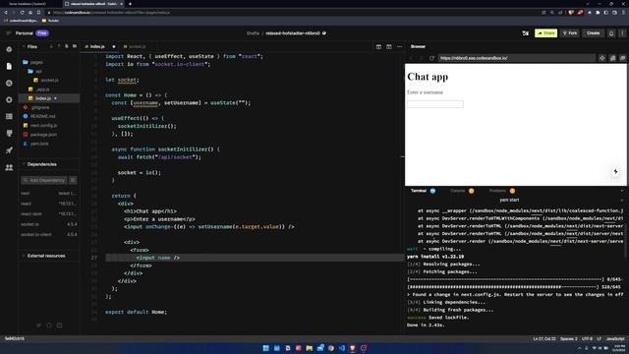The height and width of the screenshot is (354, 629).
Task: Open the editor more options ellipsis
Action: coord(399,46)
